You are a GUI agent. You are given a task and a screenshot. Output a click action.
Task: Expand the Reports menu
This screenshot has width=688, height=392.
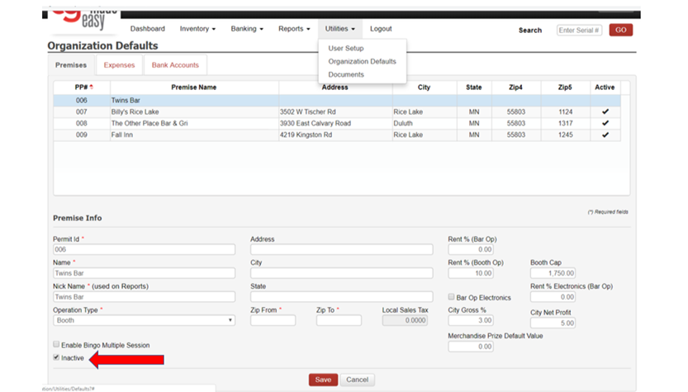click(x=294, y=29)
